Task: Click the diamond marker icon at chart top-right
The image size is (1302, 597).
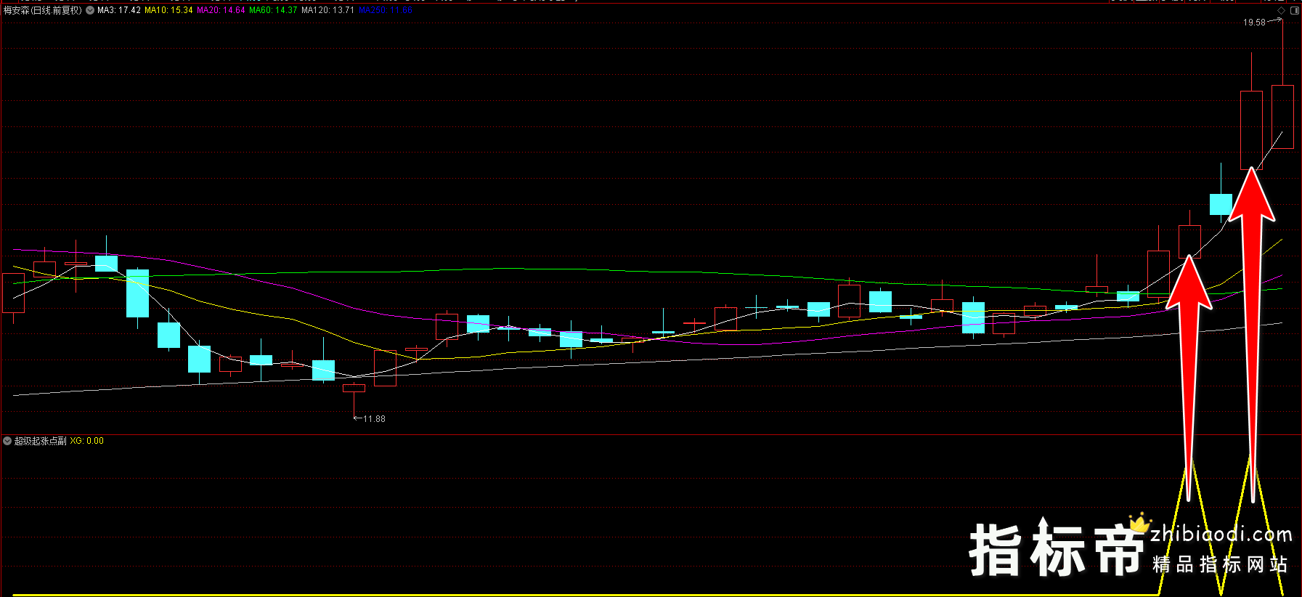Action: point(1281,11)
